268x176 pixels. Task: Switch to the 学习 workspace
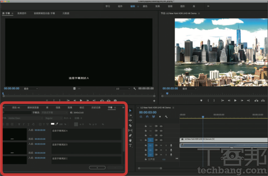pyautogui.click(x=108, y=6)
